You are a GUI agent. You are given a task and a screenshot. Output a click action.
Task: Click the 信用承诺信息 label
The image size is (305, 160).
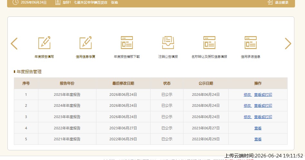251,57
